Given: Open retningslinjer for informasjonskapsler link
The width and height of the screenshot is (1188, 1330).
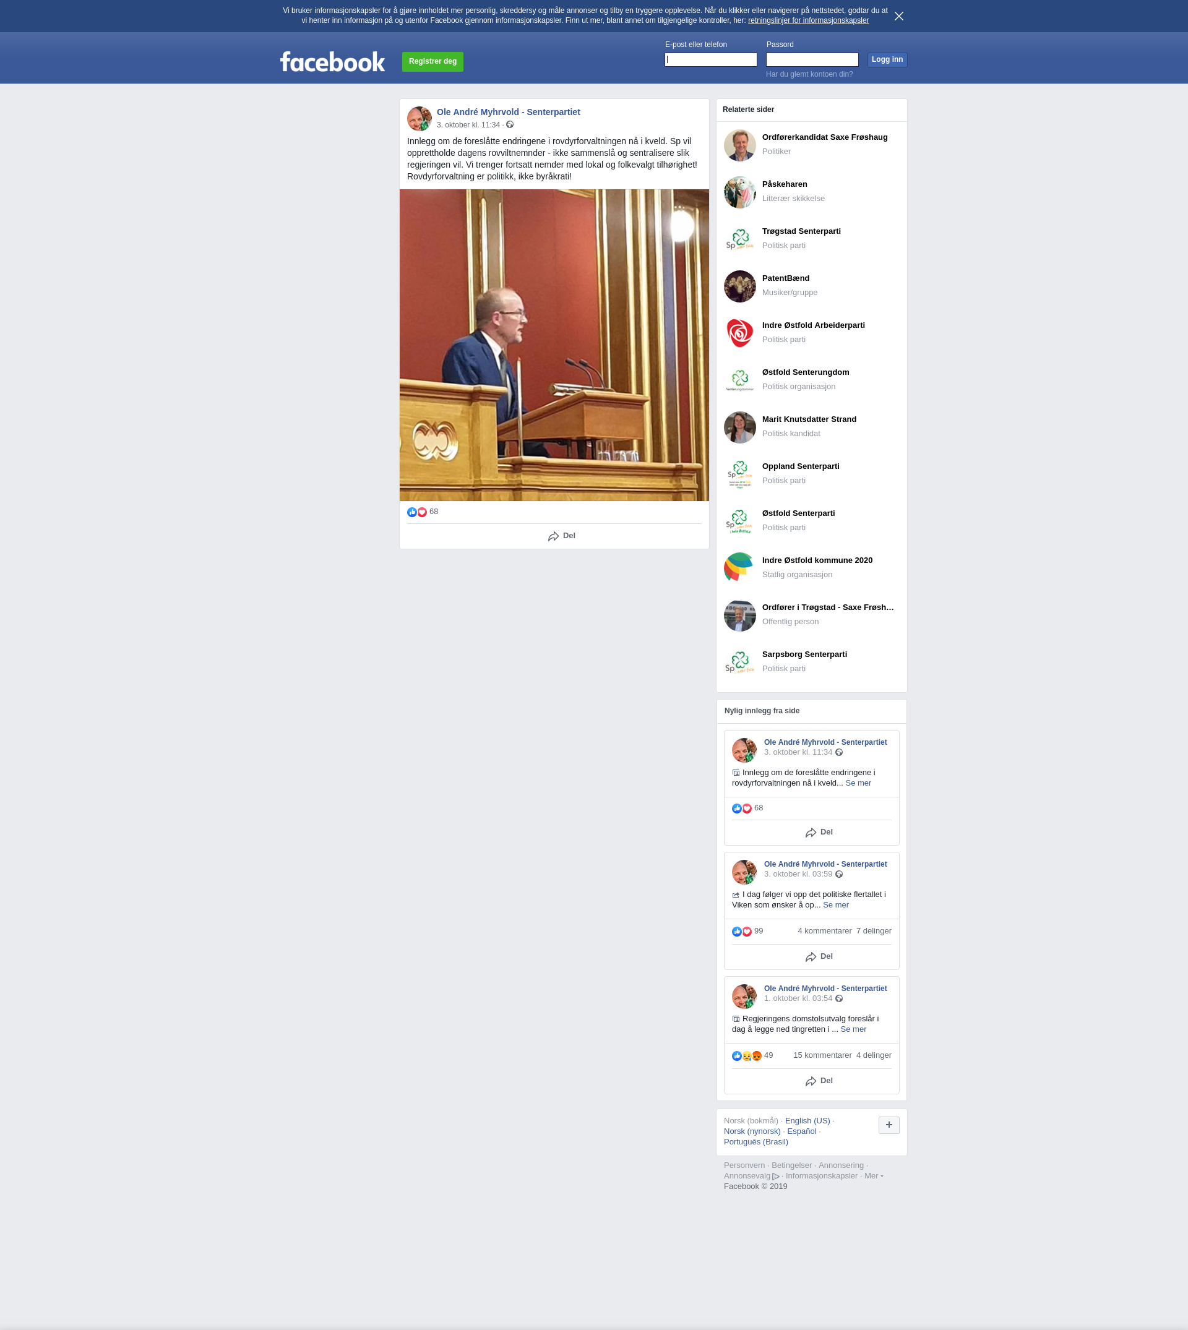Looking at the screenshot, I should pyautogui.click(x=808, y=20).
